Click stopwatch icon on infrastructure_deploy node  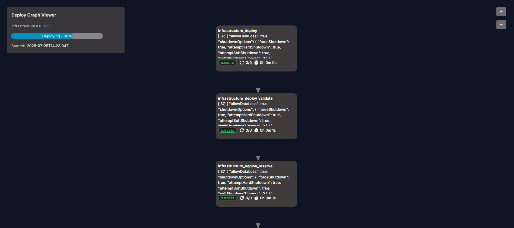(256, 63)
